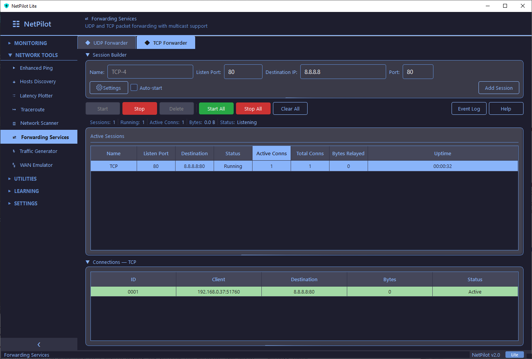Click the NetPilot grid menu icon
This screenshot has height=359, width=532.
[16, 24]
